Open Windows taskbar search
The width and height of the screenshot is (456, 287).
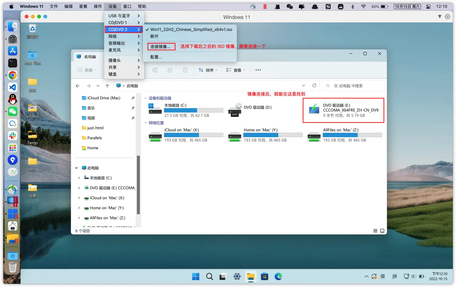209,276
